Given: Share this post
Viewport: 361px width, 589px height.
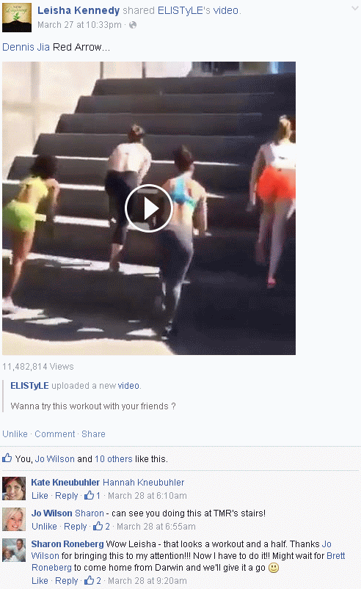Looking at the screenshot, I should tap(93, 433).
